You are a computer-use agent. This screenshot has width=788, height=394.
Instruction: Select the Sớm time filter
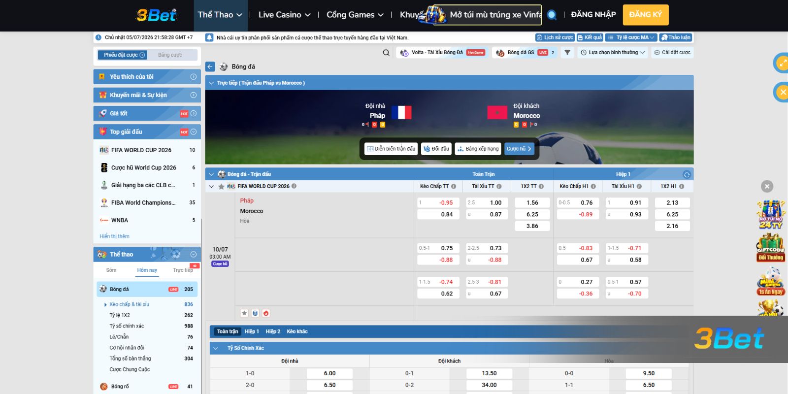click(x=111, y=270)
